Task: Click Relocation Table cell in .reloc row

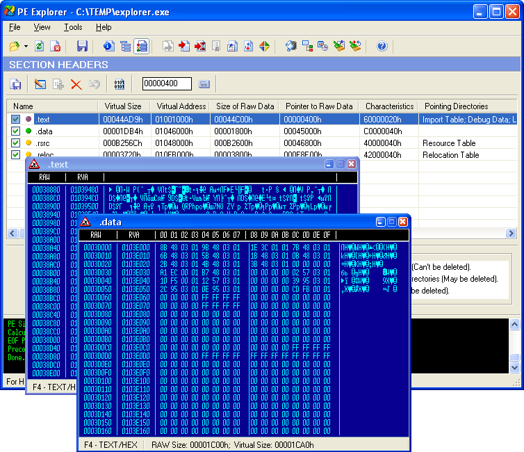Action: click(450, 155)
